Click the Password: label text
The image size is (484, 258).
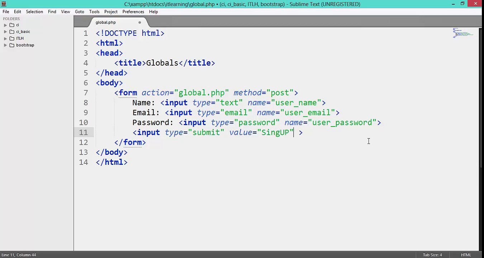[153, 123]
